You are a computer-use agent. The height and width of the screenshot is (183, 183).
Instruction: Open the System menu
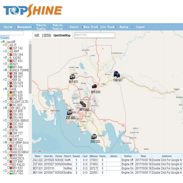[x=8, y=27]
